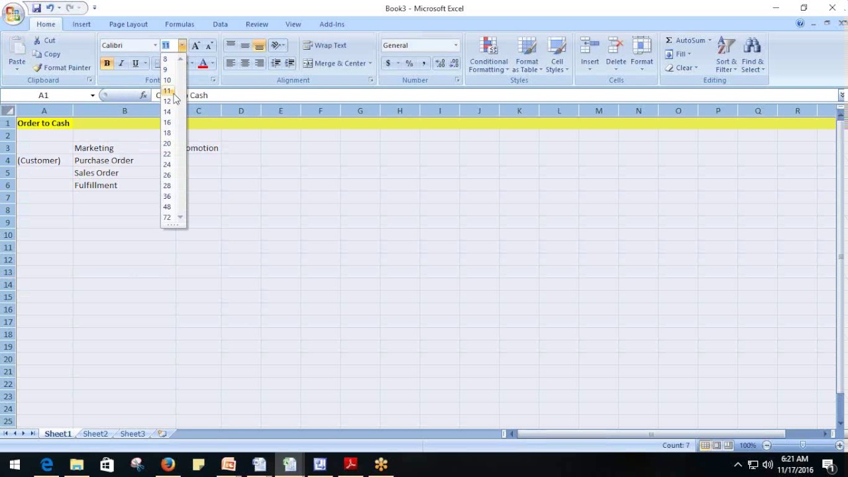Toggle Italic formatting
This screenshot has height=477, width=848.
(121, 63)
